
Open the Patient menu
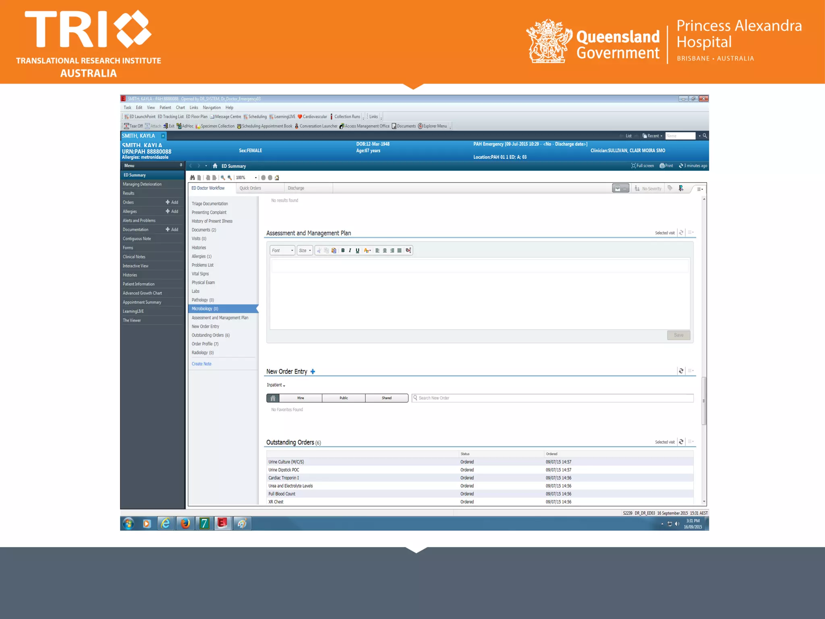[x=165, y=108]
